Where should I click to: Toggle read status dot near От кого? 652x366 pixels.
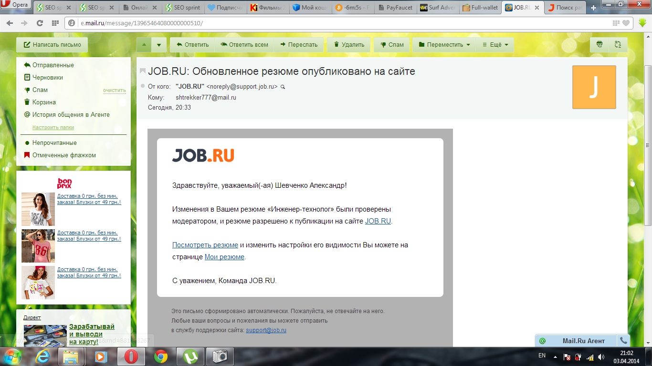coord(143,86)
